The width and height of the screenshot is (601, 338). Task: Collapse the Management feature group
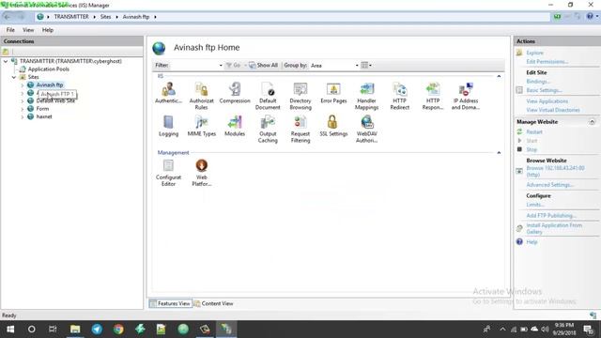coord(499,152)
